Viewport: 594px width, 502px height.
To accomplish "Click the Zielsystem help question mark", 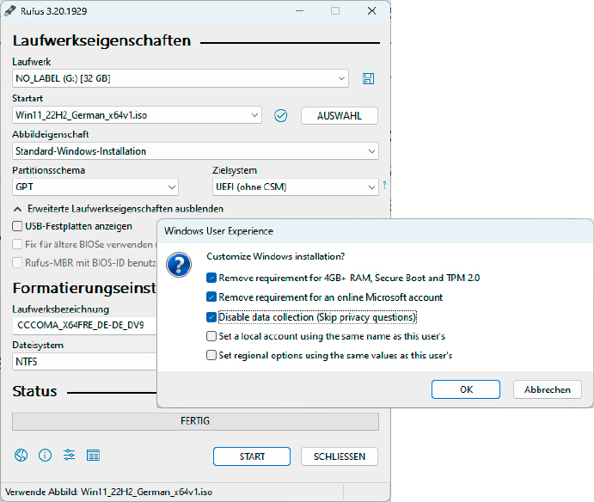I will pos(384,186).
